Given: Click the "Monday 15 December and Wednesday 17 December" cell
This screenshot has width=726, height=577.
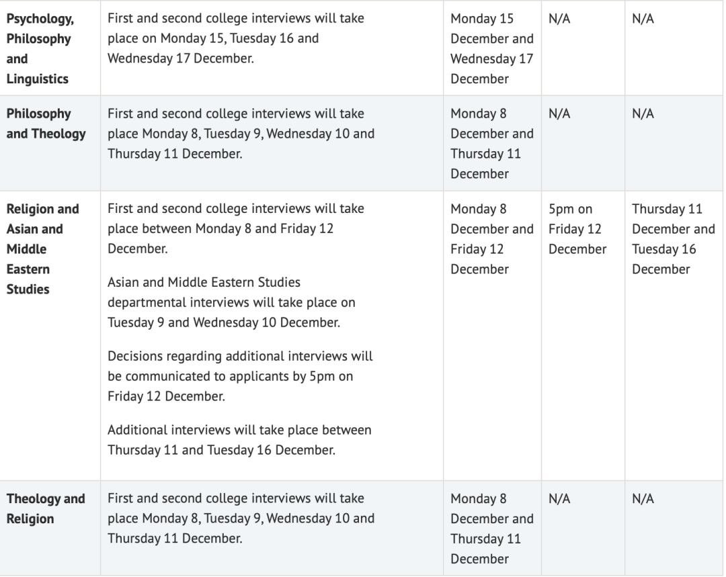Looking at the screenshot, I should point(491,48).
